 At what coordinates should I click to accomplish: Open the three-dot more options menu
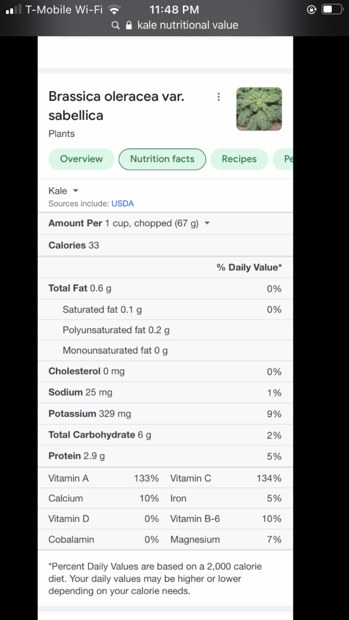[219, 97]
